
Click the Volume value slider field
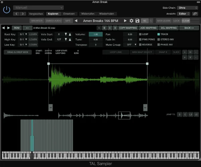click(96, 34)
